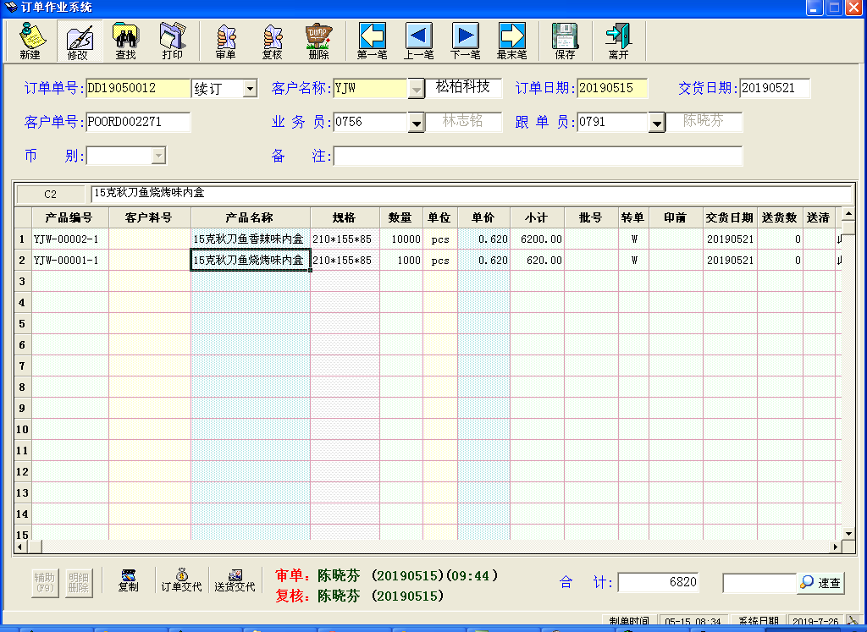
Task: Go to first record with 第一笔
Action: (x=373, y=41)
